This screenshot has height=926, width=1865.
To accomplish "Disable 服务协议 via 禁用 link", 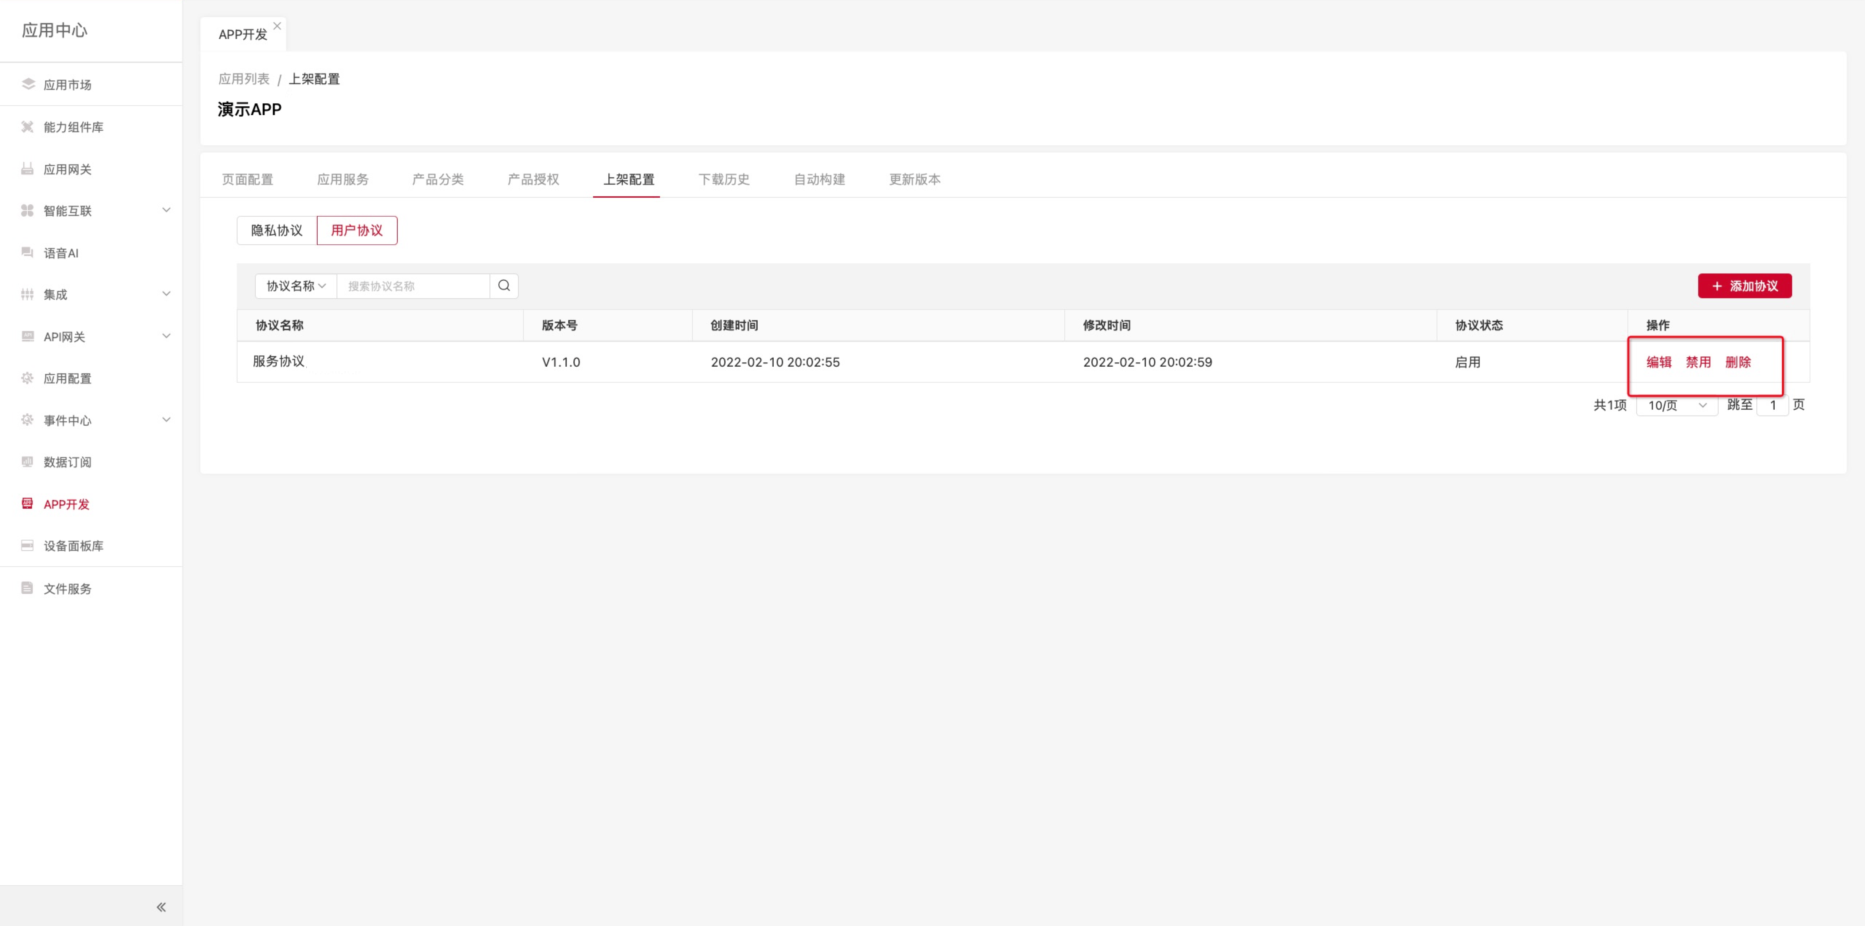I will (x=1698, y=362).
